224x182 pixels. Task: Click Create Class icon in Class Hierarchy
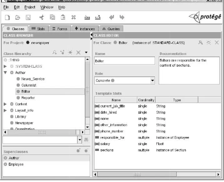click(70, 52)
